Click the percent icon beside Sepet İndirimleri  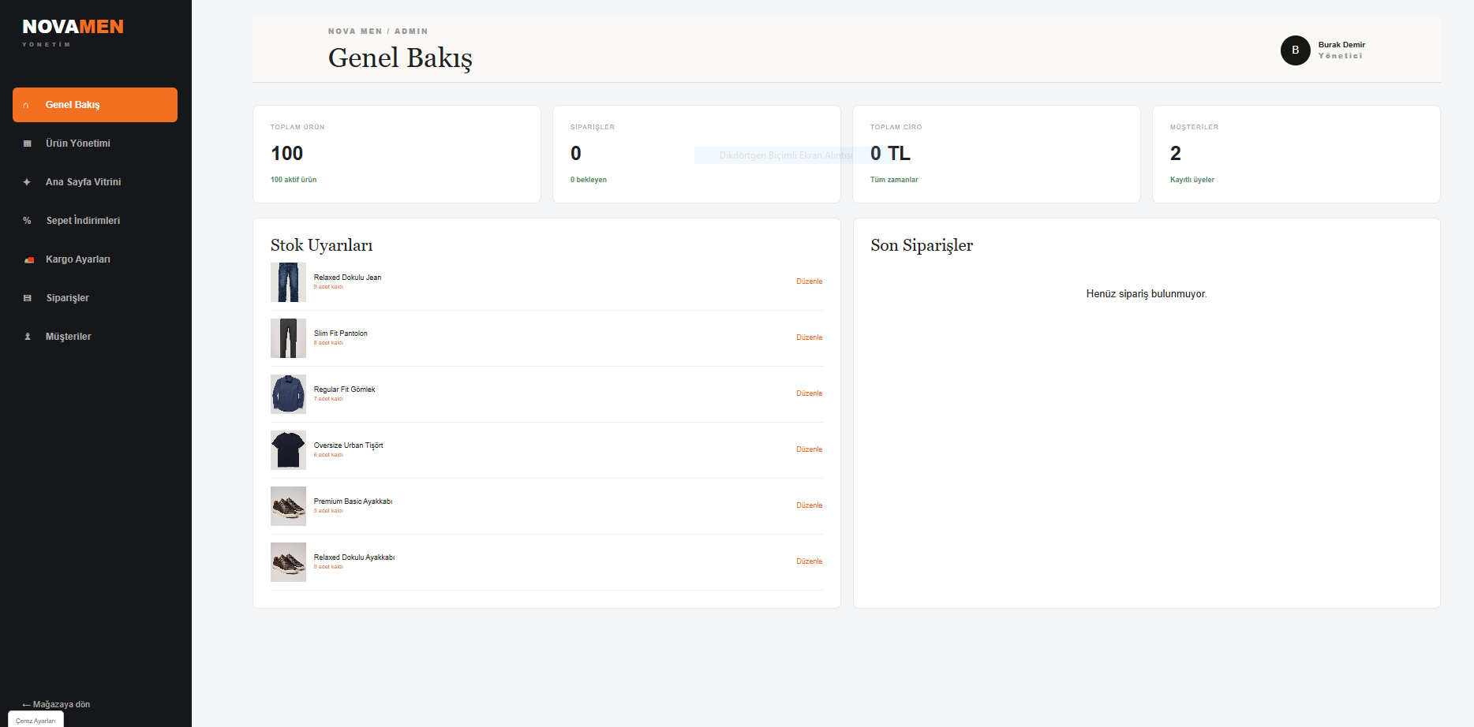27,221
